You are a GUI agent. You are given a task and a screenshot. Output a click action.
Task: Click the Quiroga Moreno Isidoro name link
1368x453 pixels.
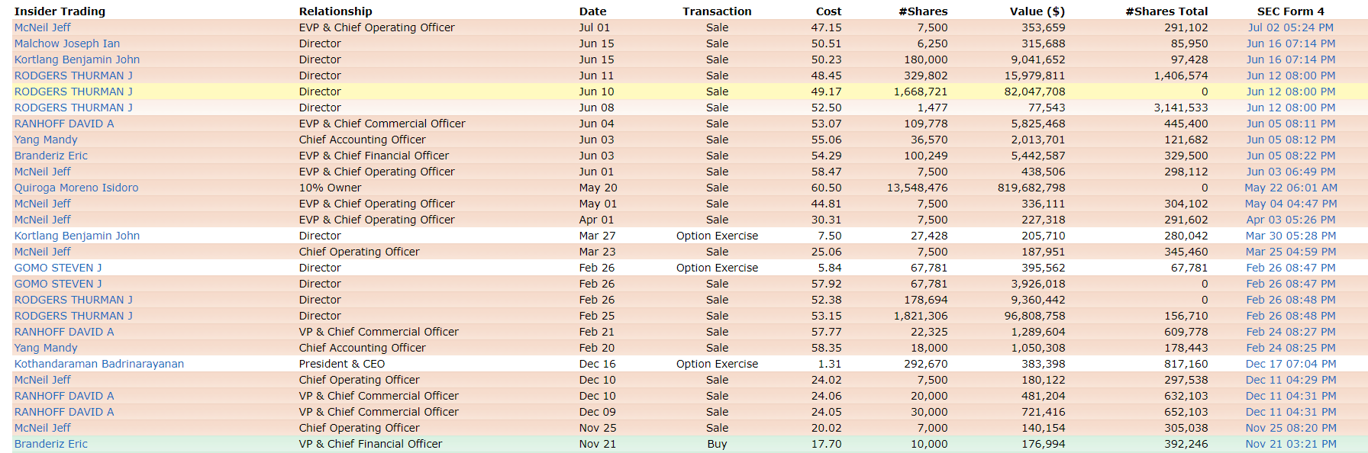[76, 188]
